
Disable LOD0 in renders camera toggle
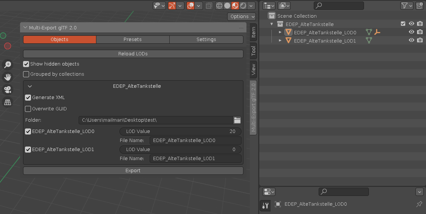pyautogui.click(x=420, y=32)
